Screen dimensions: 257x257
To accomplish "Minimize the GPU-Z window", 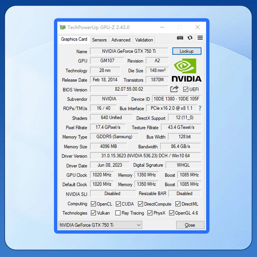I will [x=162, y=27].
